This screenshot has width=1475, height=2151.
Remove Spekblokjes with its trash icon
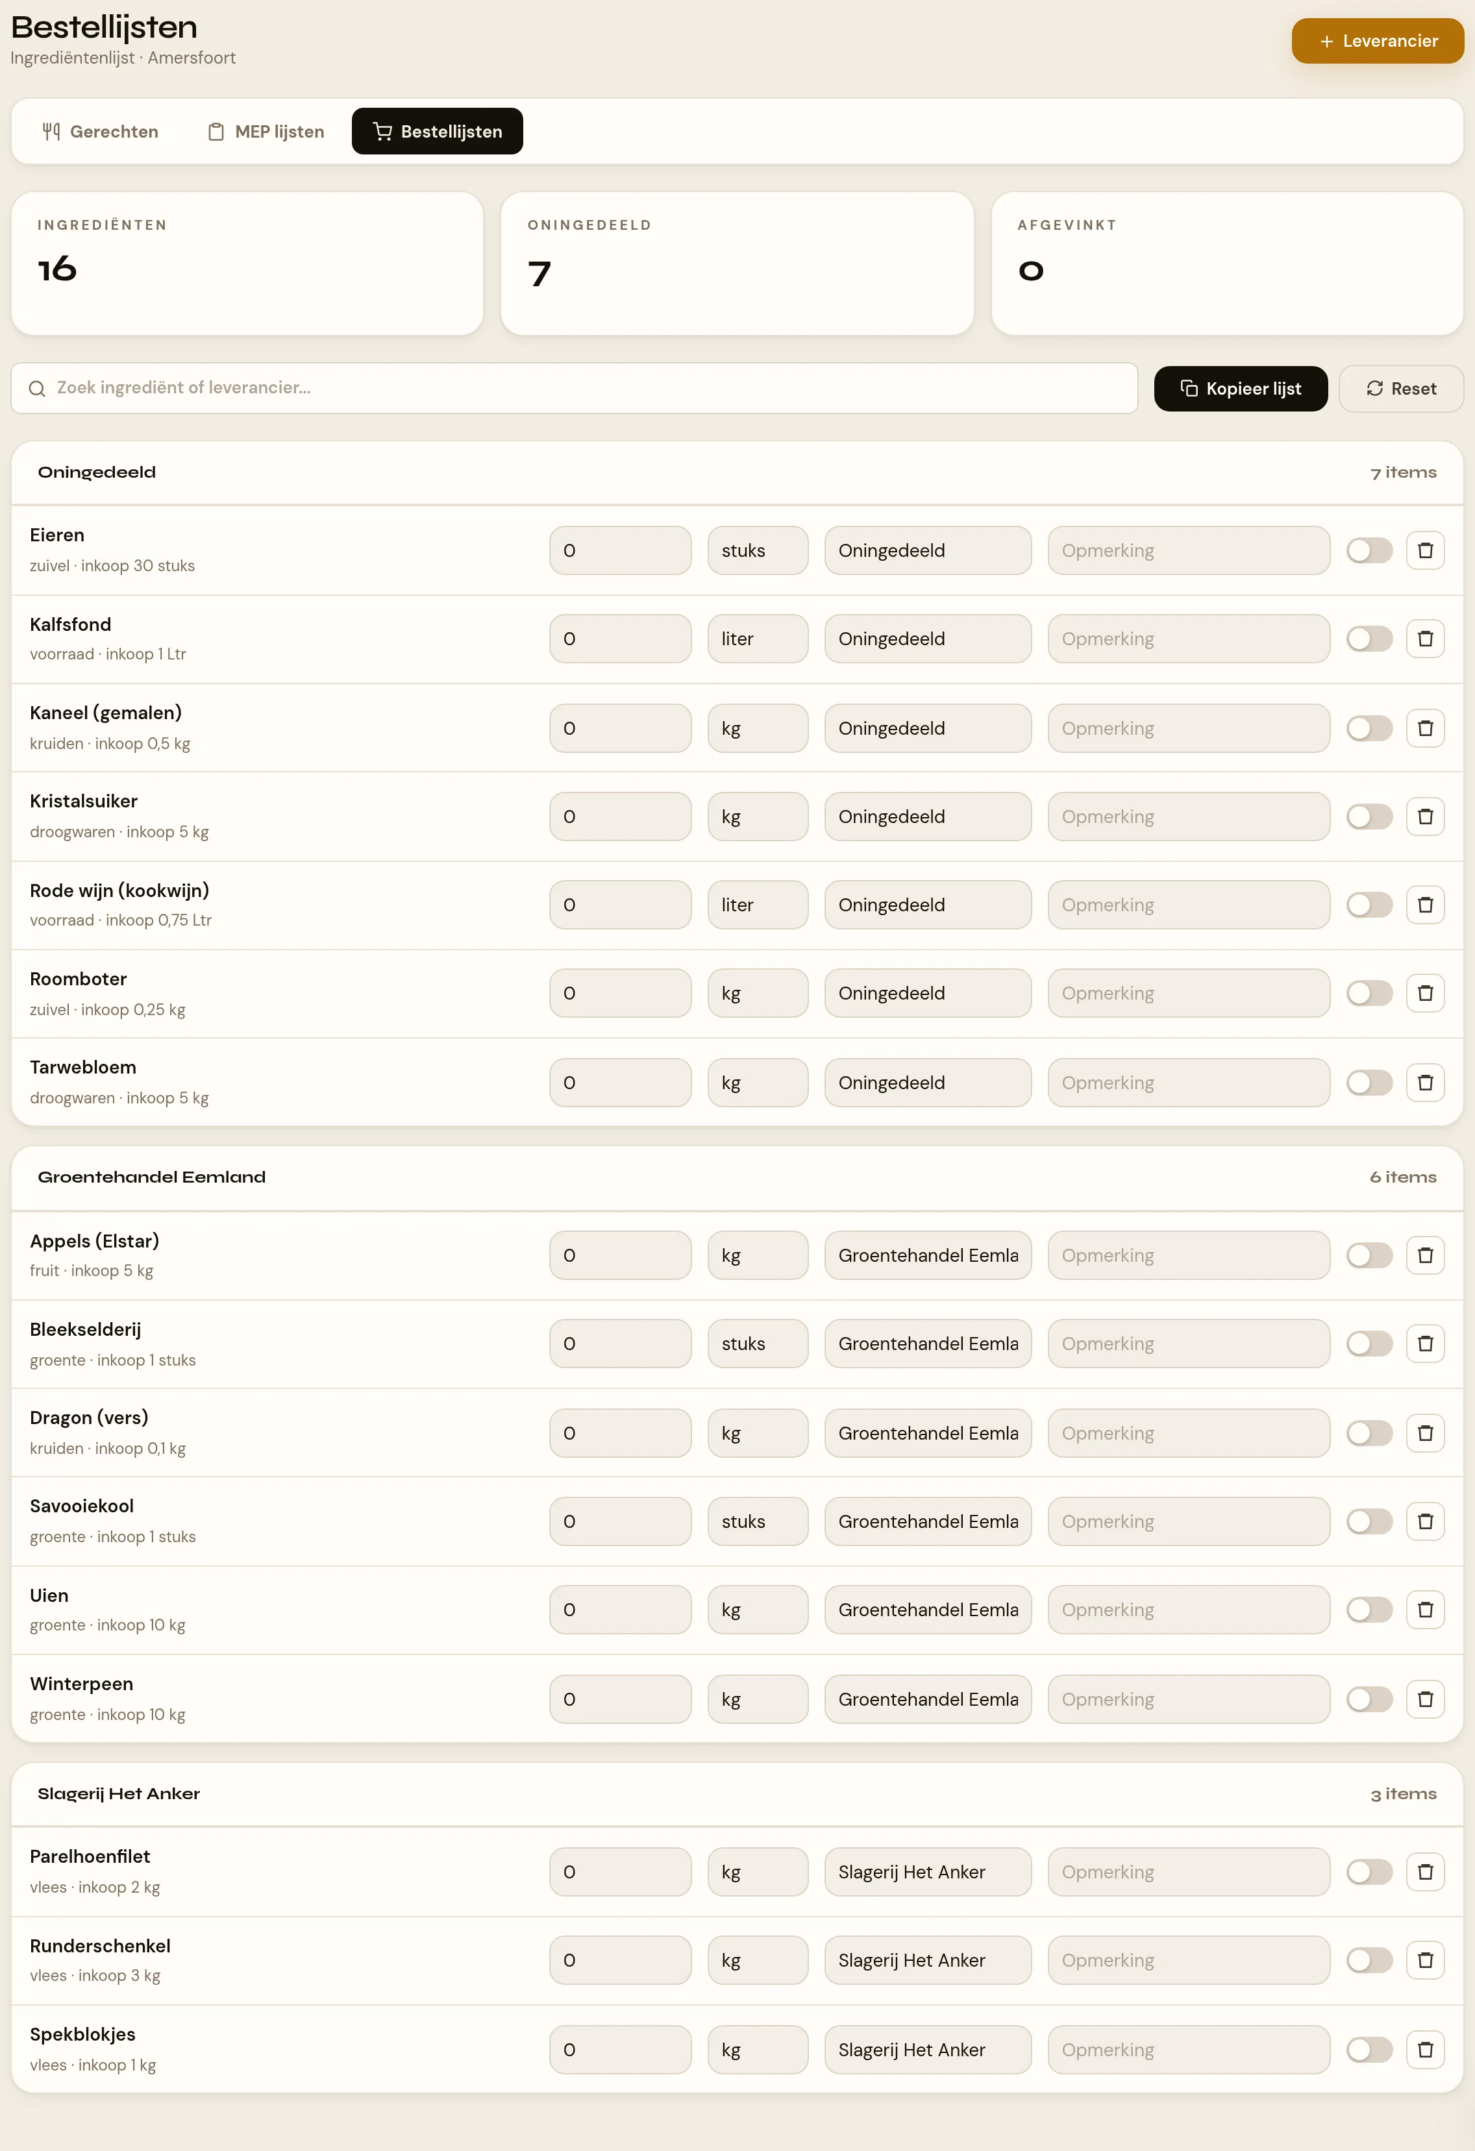1425,2050
